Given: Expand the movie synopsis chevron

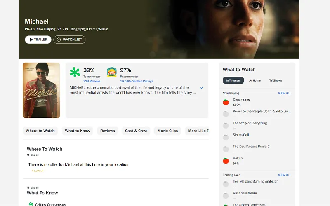Looking at the screenshot, I should [201, 88].
